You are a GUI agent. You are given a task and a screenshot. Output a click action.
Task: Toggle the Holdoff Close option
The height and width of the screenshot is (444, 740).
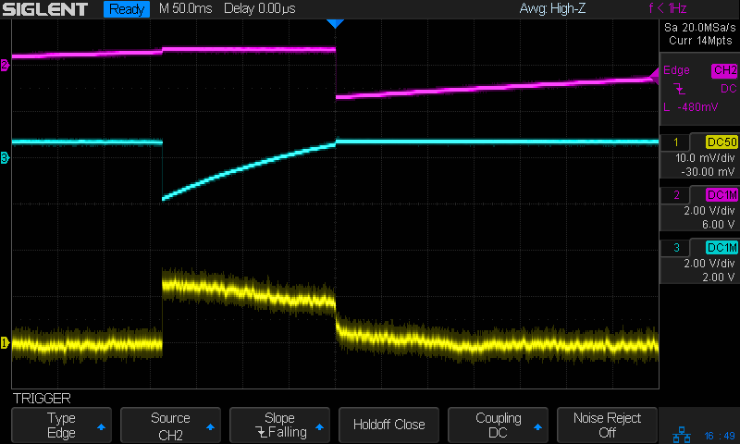pos(388,425)
